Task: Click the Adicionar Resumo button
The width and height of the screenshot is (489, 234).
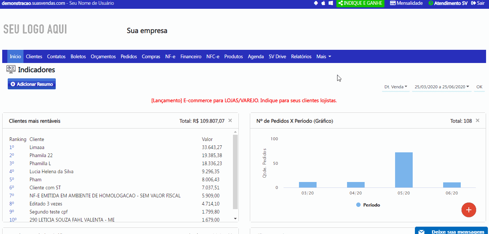Action: coord(32,84)
